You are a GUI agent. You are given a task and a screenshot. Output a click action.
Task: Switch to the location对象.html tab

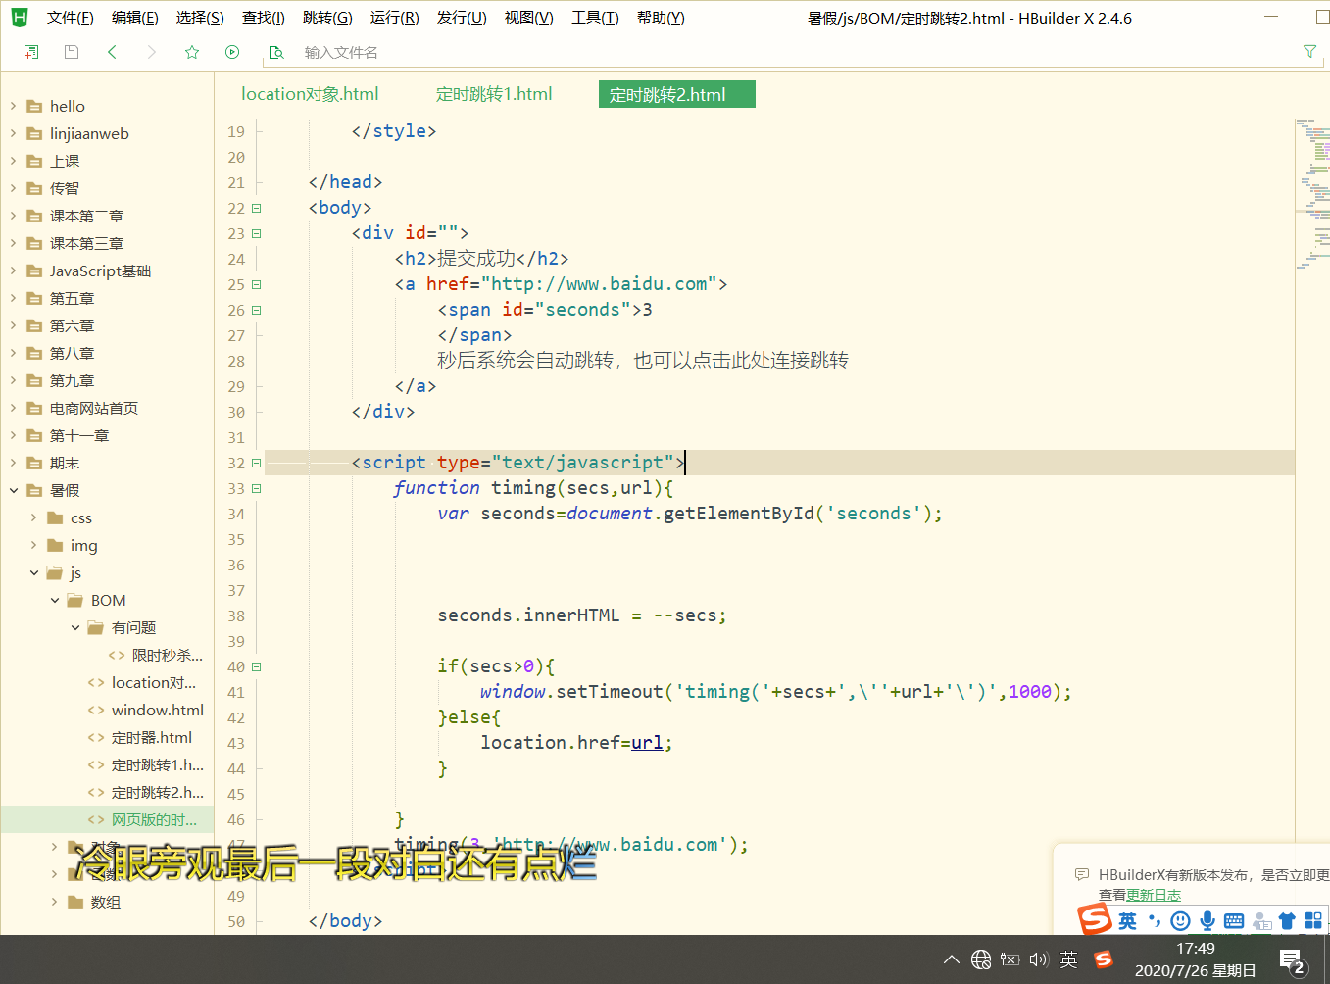pyautogui.click(x=310, y=94)
